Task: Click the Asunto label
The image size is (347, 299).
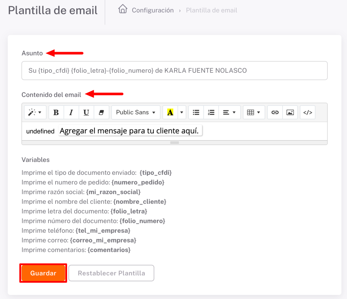Action: [32, 53]
